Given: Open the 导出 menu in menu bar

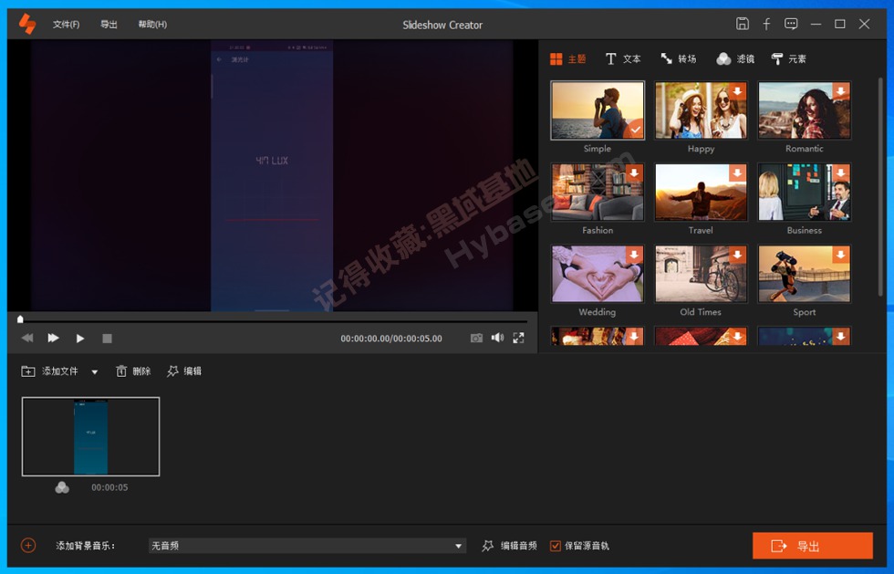Looking at the screenshot, I should (109, 24).
